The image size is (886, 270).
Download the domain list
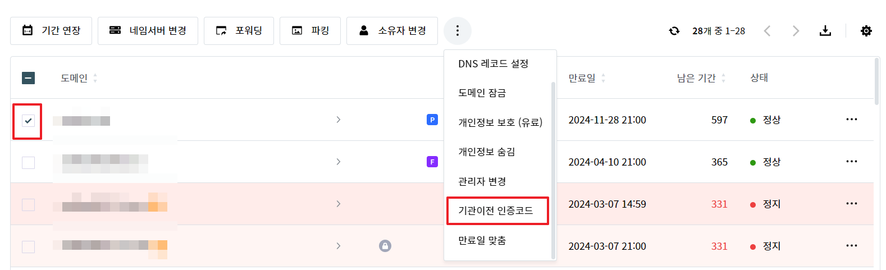click(825, 31)
